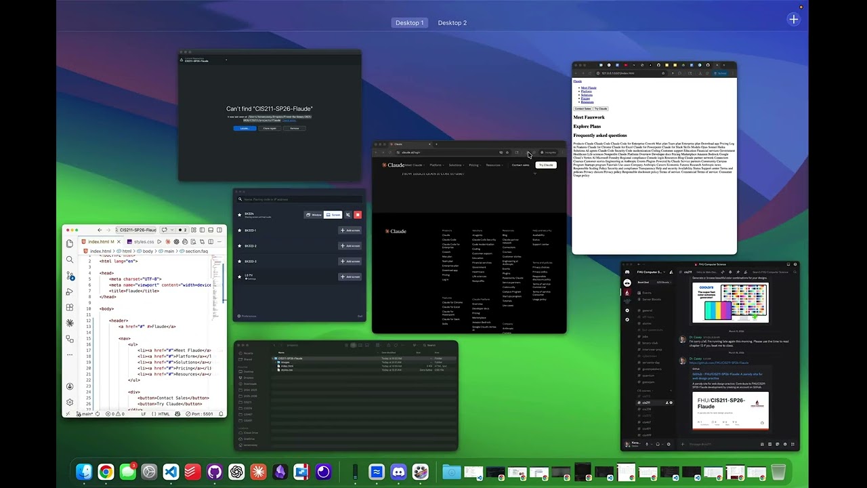Click Add screen for LG TV

click(x=350, y=277)
